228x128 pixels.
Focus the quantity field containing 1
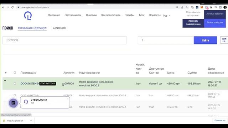pos(166,40)
